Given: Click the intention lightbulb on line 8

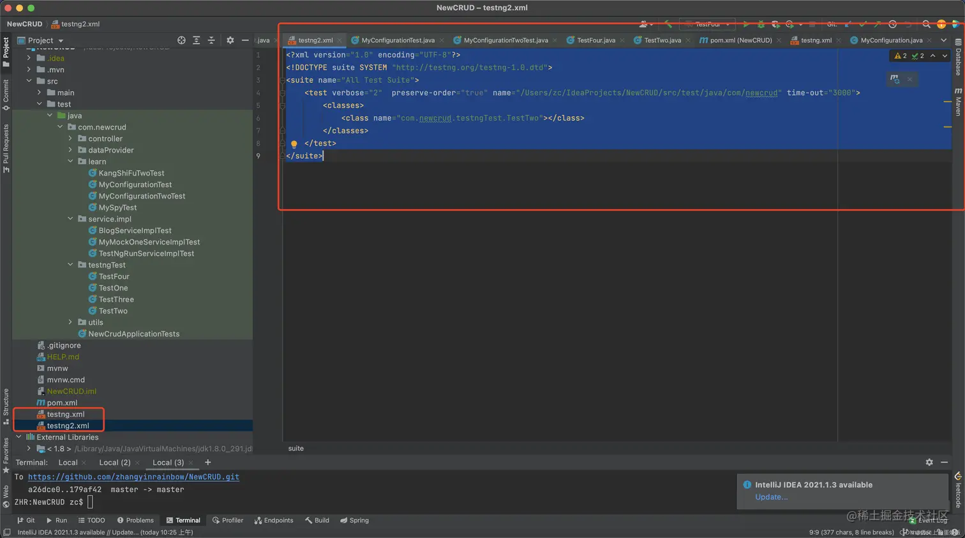Looking at the screenshot, I should (x=294, y=144).
